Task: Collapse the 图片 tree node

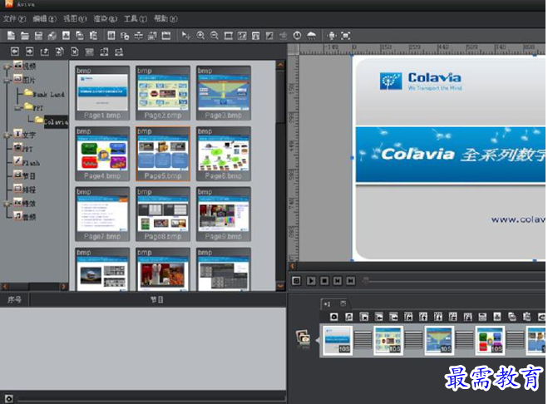Action: point(6,81)
